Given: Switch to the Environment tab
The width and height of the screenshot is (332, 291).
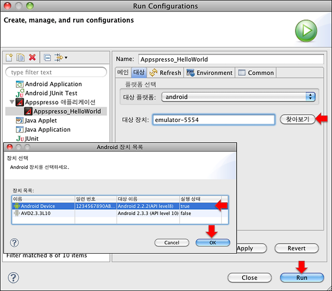Looking at the screenshot, I should coord(209,73).
